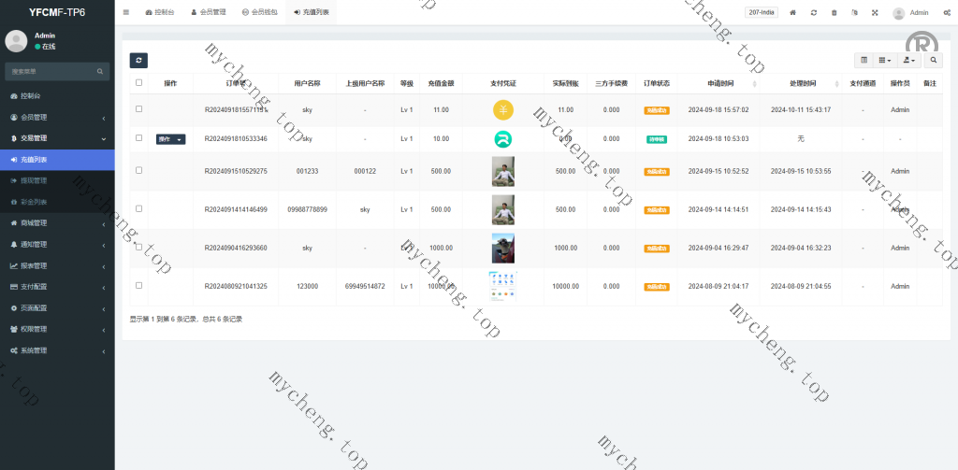Open the settings gears icon at top right
958x470 pixels.
[x=947, y=12]
